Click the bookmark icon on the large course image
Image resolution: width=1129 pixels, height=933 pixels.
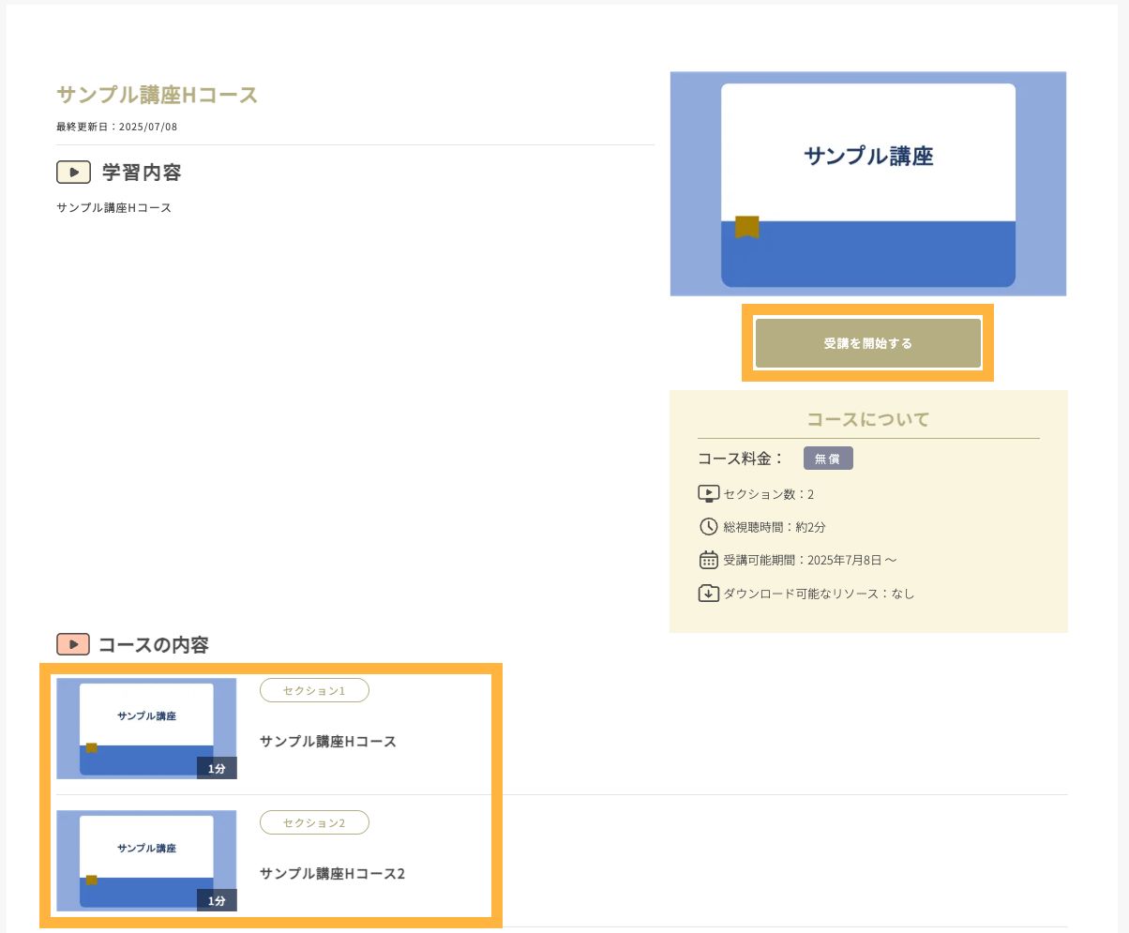(746, 227)
